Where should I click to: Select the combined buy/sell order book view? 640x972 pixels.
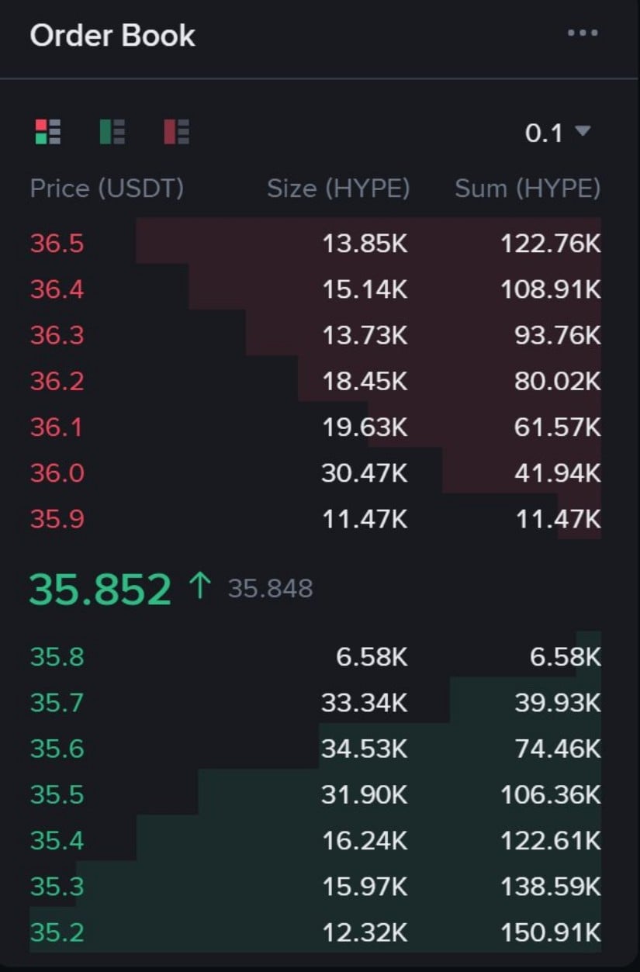click(x=46, y=132)
